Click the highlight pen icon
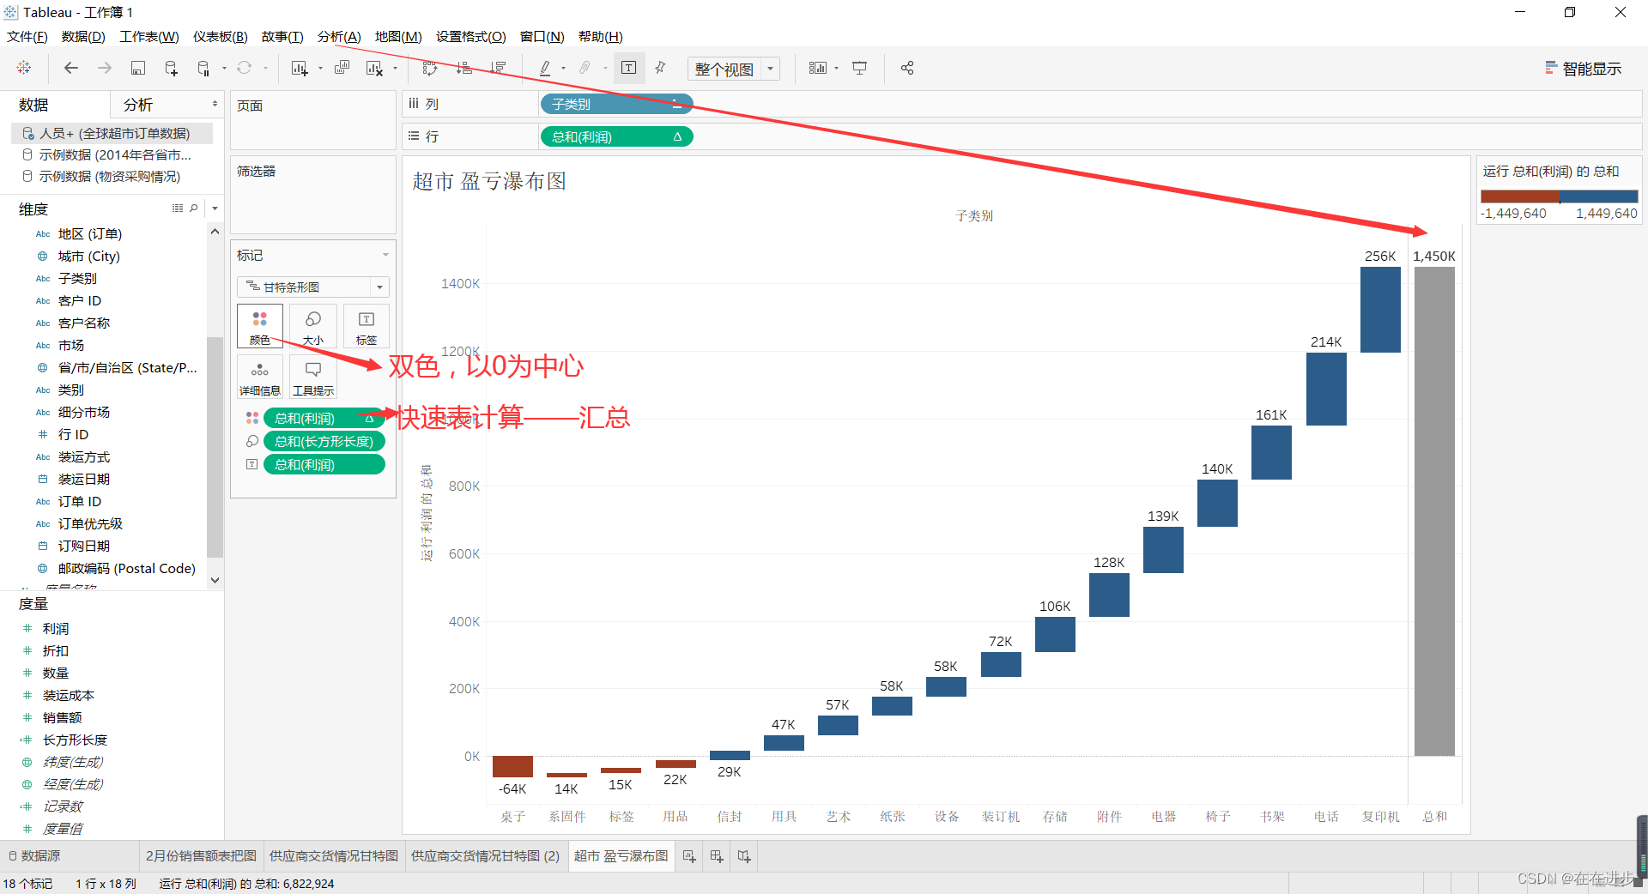Image resolution: width=1648 pixels, height=894 pixels. (x=545, y=68)
